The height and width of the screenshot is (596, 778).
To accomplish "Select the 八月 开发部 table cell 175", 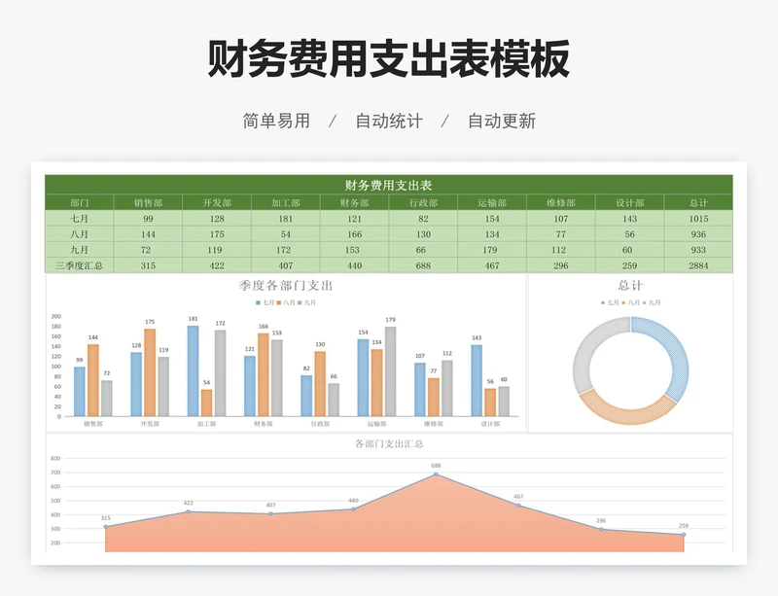I will point(217,234).
